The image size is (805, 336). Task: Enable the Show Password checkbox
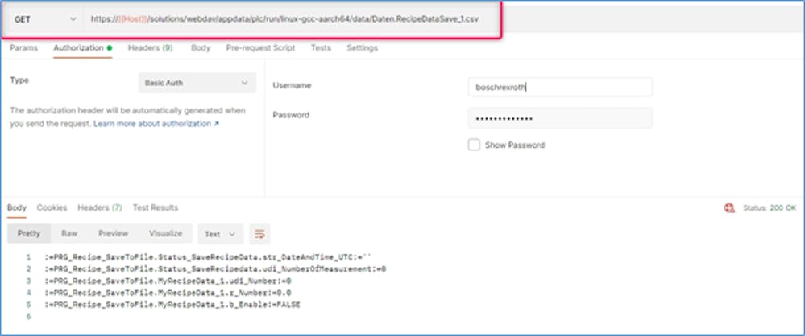click(x=474, y=145)
